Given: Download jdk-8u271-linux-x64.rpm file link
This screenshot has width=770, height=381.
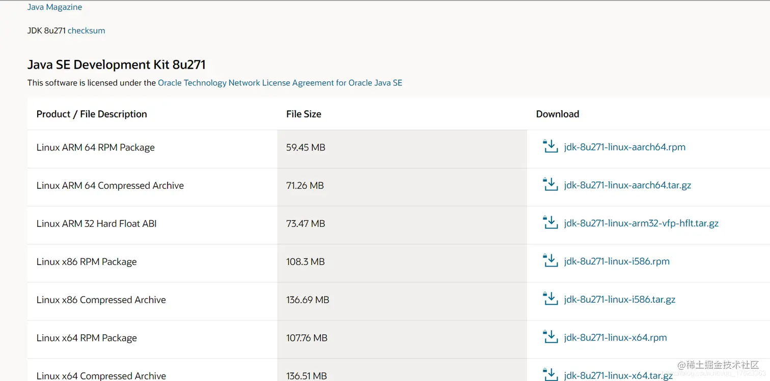Looking at the screenshot, I should point(615,338).
